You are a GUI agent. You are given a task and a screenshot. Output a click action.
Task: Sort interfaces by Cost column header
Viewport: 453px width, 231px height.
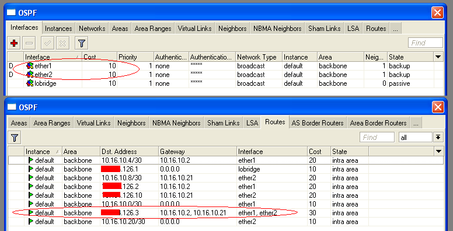99,57
